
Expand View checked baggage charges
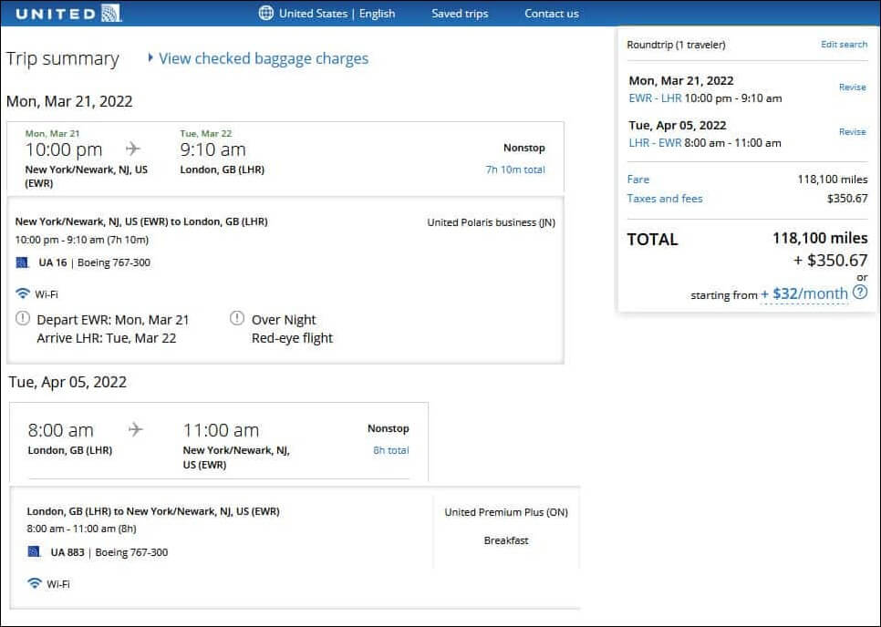point(264,58)
